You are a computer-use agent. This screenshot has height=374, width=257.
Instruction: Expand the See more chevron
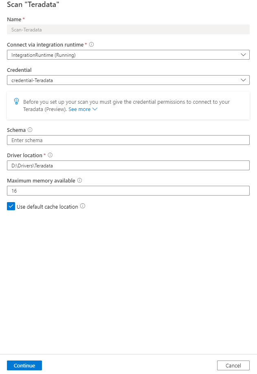point(94,109)
